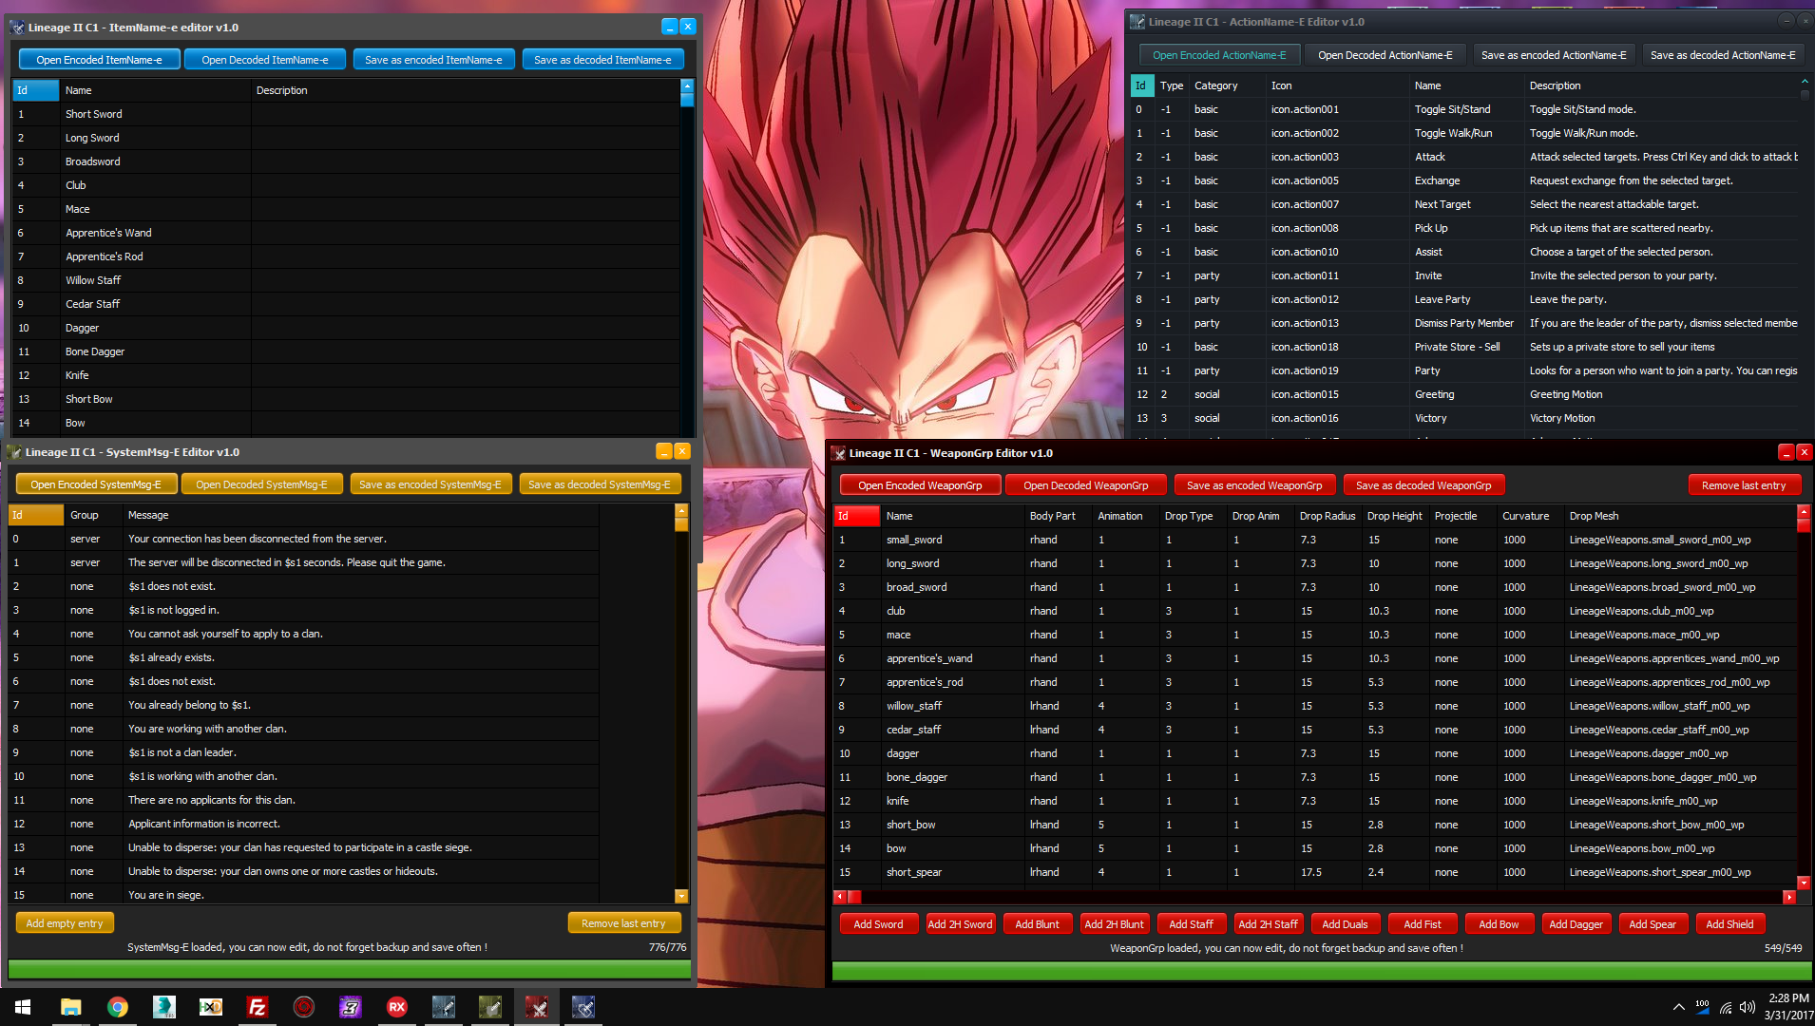Image resolution: width=1815 pixels, height=1026 pixels.
Task: Click the volume speaker tray icon
Action: tap(1747, 1007)
